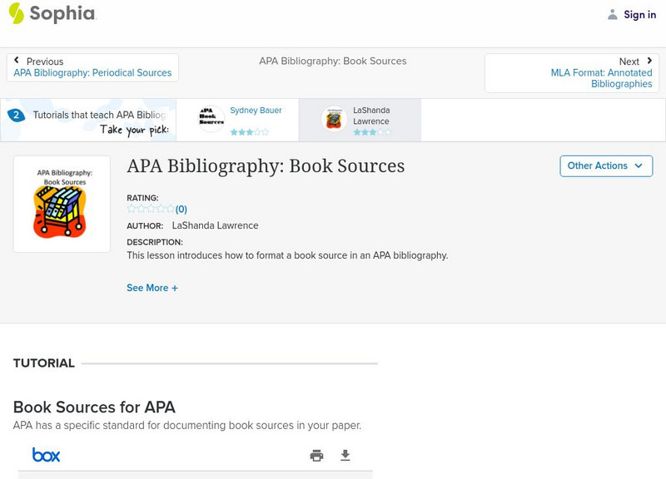The image size is (666, 479).
Task: Click the Sign in link
Action: click(639, 15)
